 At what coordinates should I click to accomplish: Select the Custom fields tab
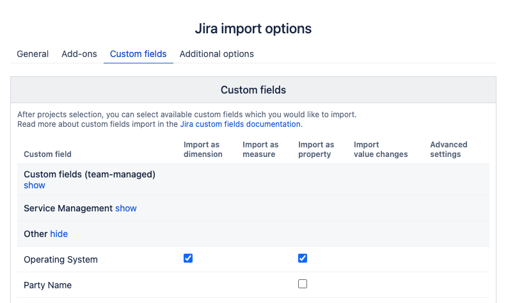(138, 54)
